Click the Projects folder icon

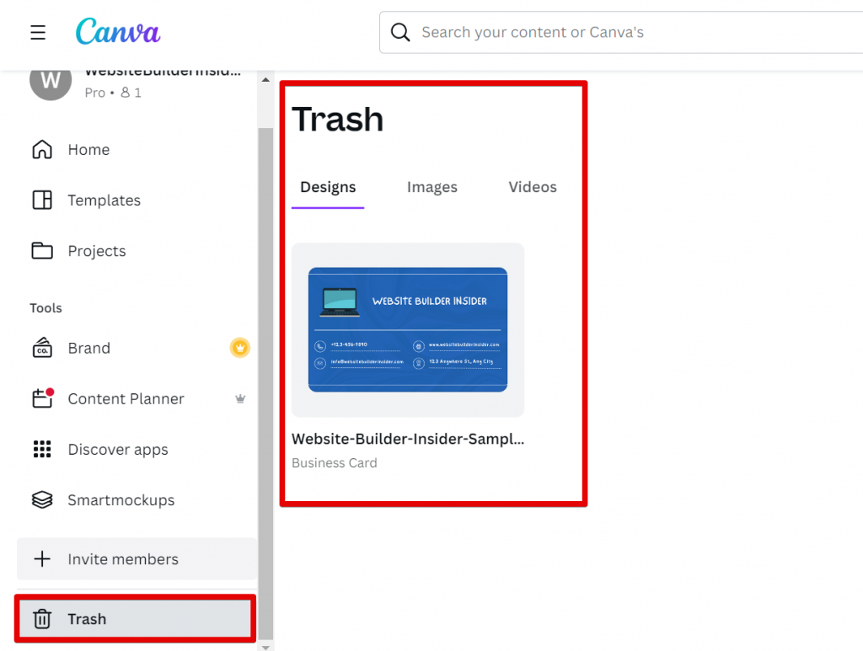(x=42, y=250)
